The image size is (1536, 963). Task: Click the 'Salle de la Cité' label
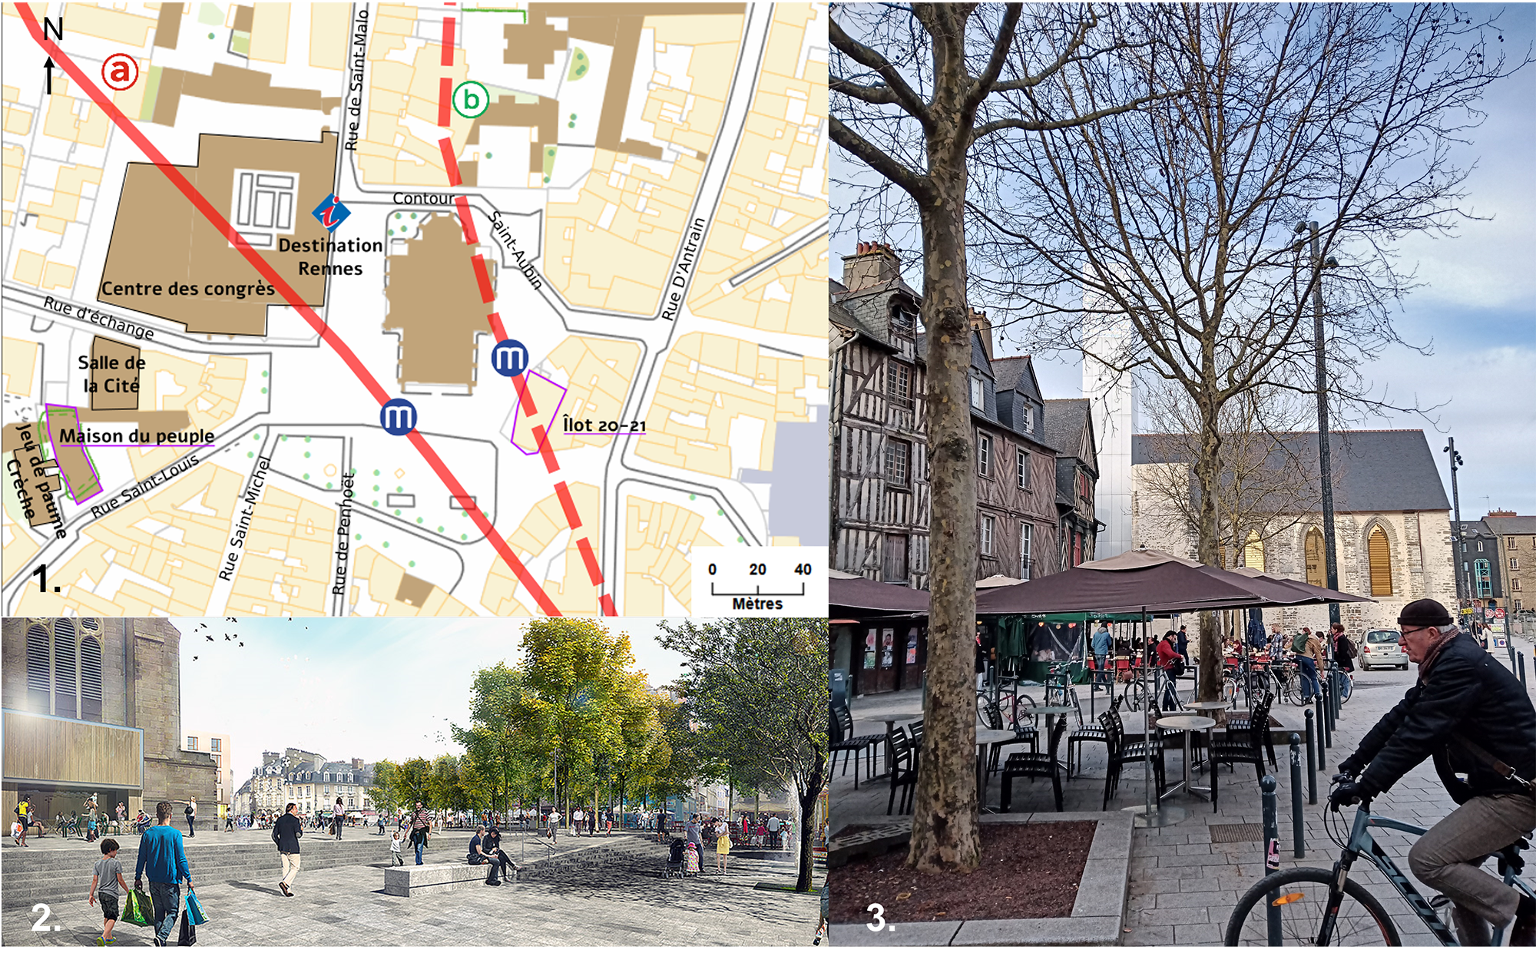pyautogui.click(x=112, y=374)
